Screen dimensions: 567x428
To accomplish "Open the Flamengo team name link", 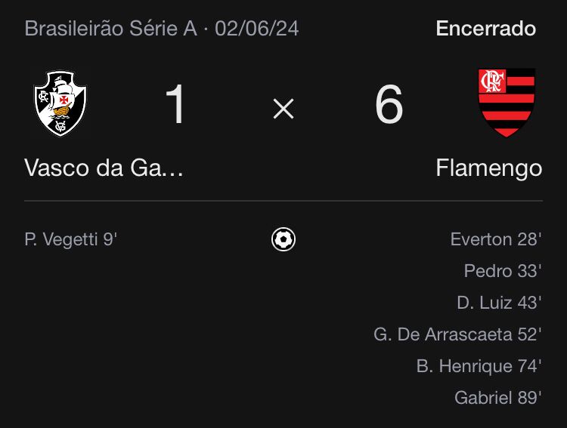I will [x=489, y=168].
